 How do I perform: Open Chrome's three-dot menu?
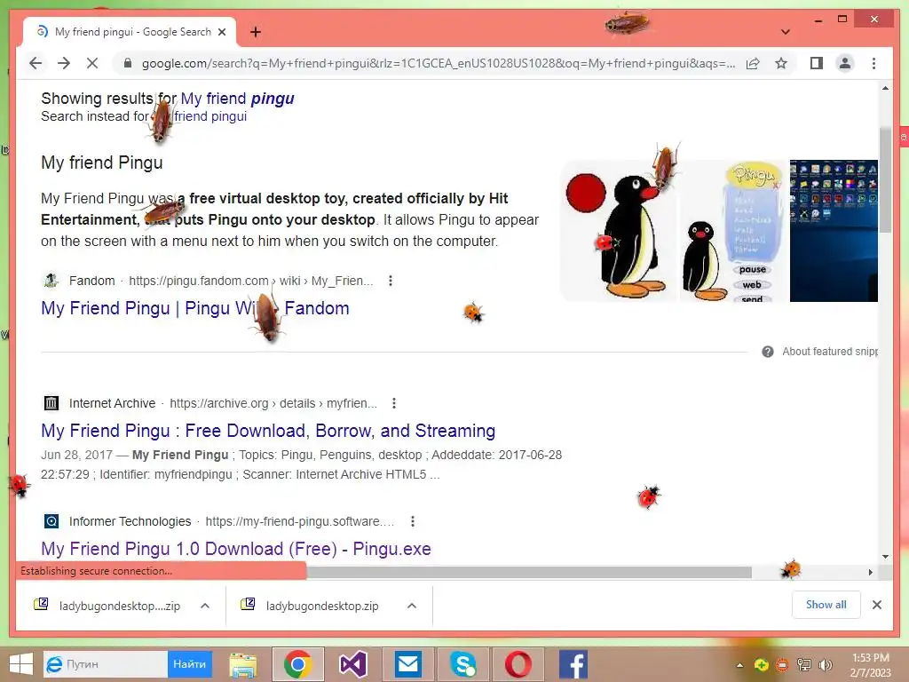873,63
